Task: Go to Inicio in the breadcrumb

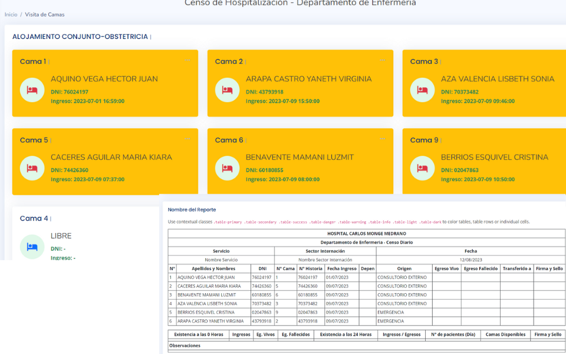Action: coord(11,14)
